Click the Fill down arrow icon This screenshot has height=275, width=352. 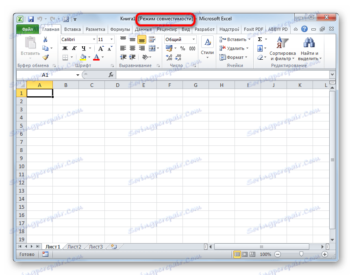(x=260, y=48)
